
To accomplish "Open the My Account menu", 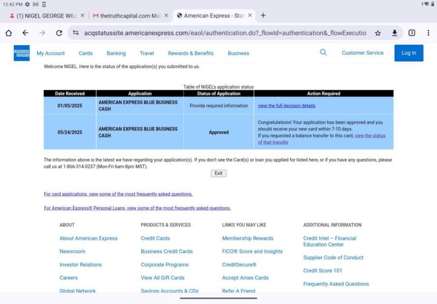I will pos(51,53).
